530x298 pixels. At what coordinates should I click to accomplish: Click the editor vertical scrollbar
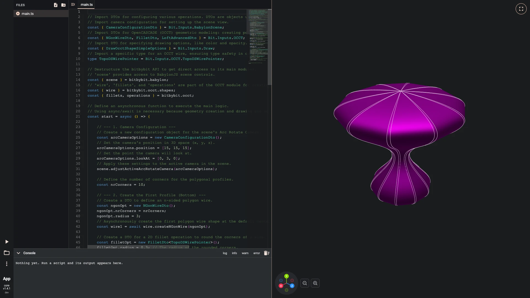click(270, 47)
